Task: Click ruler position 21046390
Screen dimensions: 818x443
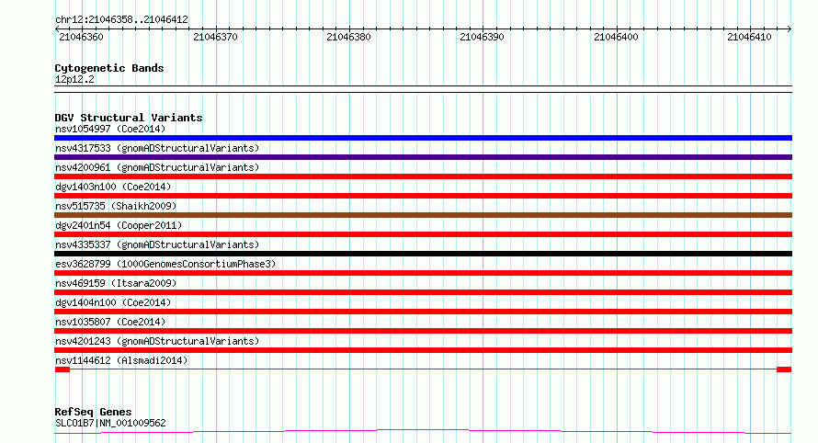Action: [482, 37]
